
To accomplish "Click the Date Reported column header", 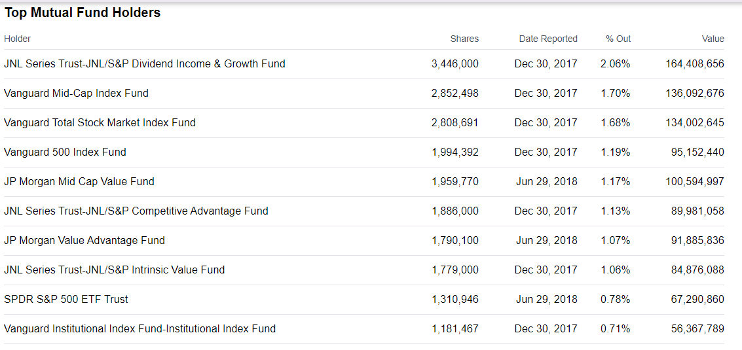I will (x=548, y=39).
